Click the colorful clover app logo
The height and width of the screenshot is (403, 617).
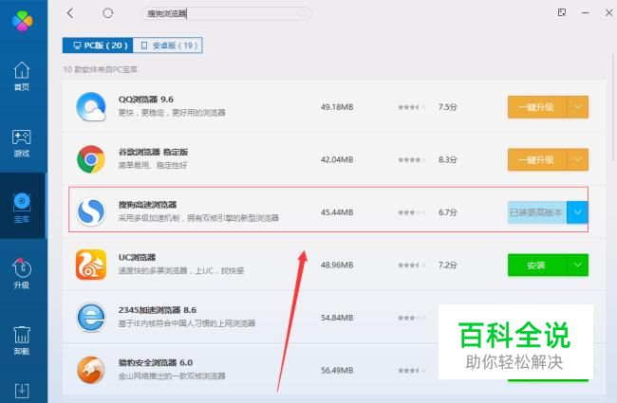click(23, 20)
